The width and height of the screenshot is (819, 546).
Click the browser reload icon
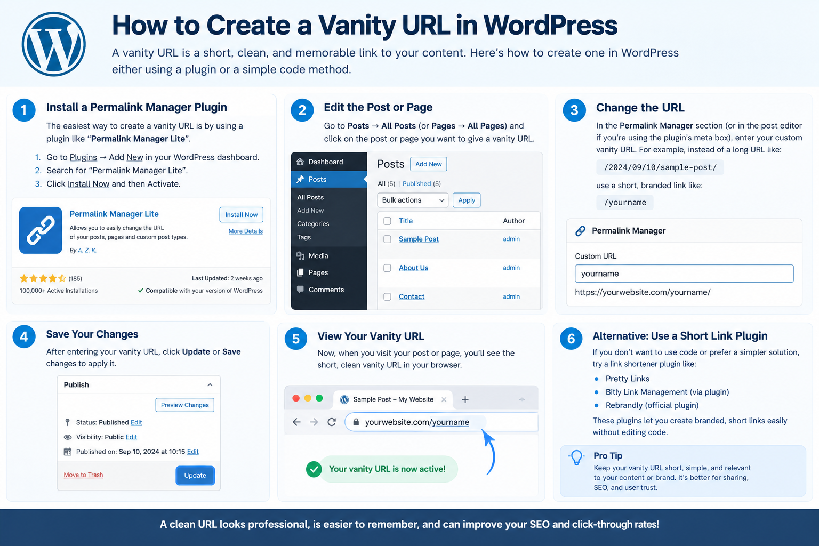click(x=332, y=422)
